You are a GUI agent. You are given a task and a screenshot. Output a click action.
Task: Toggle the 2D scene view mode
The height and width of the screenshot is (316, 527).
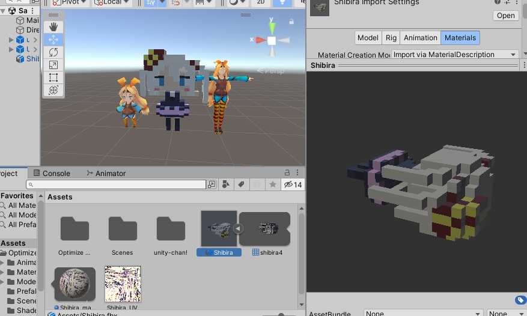261,2
